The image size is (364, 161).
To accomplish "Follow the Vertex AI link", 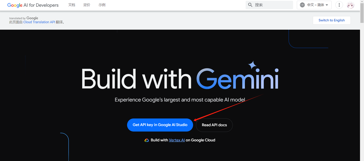I will coord(177,140).
